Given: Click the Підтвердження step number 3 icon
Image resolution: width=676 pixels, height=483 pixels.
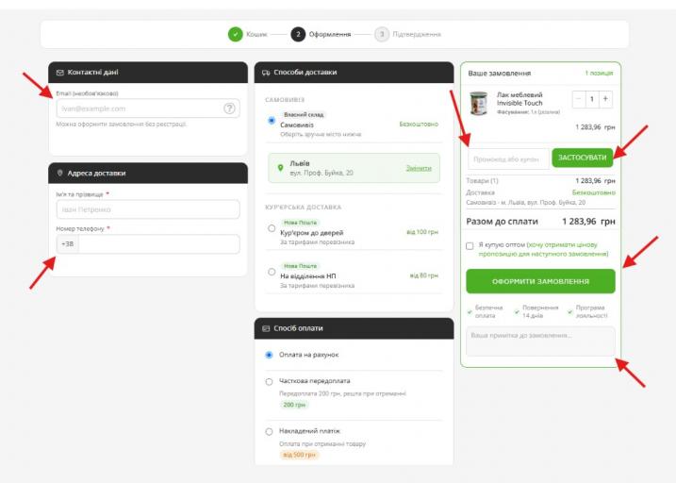Looking at the screenshot, I should 382,34.
